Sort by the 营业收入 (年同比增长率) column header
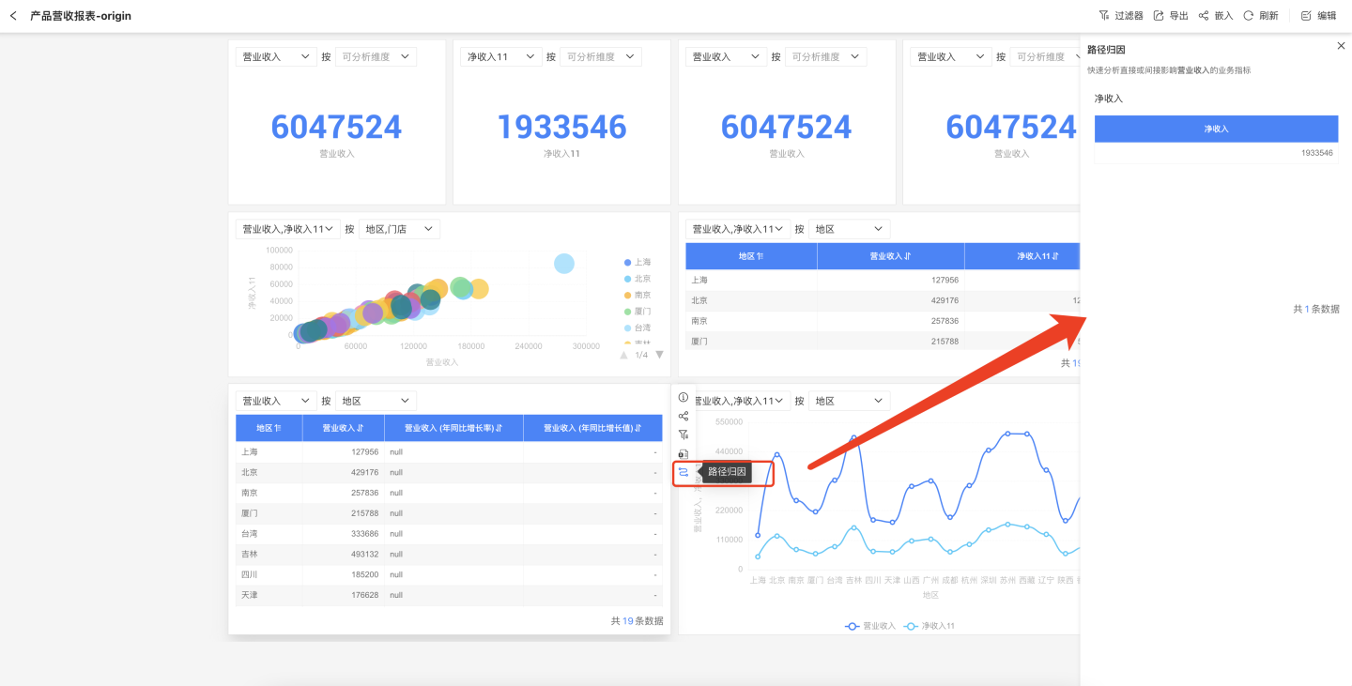1352x686 pixels. (x=453, y=428)
